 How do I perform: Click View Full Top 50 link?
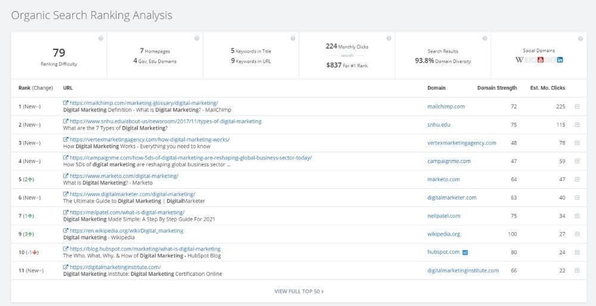pyautogui.click(x=299, y=291)
